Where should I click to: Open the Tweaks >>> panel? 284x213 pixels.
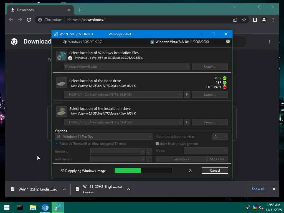pyautogui.click(x=181, y=159)
